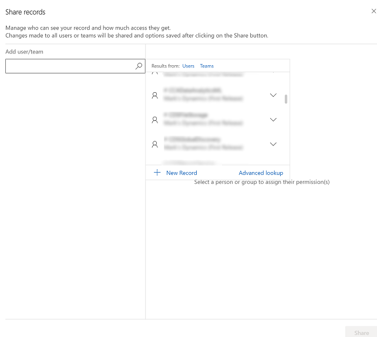
Task: Click 'Select a person or group' hint text
Action: (x=262, y=182)
